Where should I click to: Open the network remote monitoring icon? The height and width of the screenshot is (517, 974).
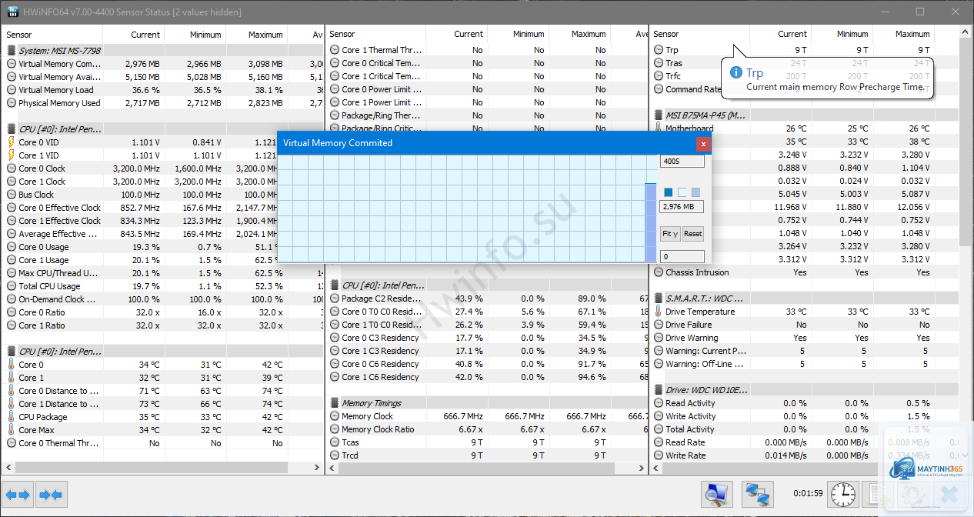(758, 494)
